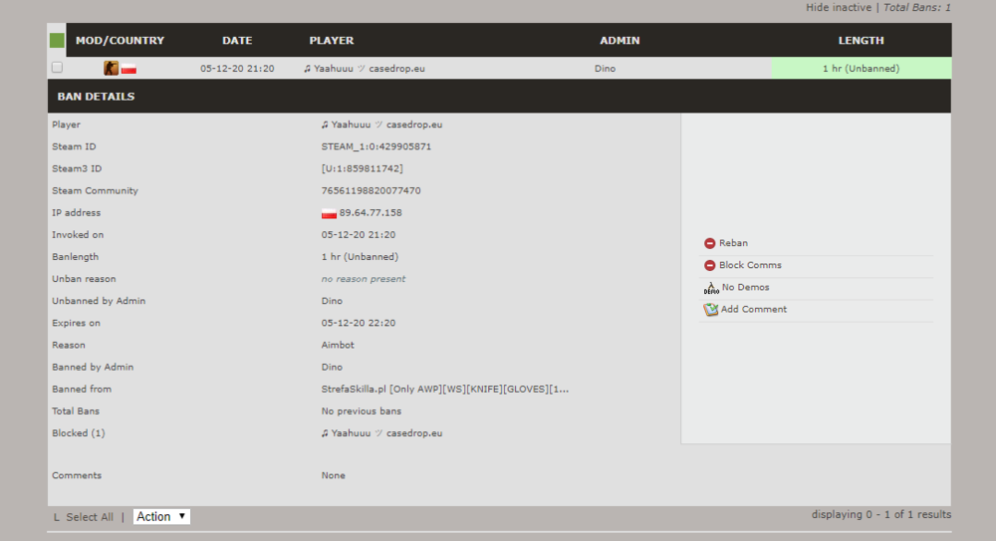996x541 pixels.
Task: Click the red Block Comms icon
Action: 709,266
